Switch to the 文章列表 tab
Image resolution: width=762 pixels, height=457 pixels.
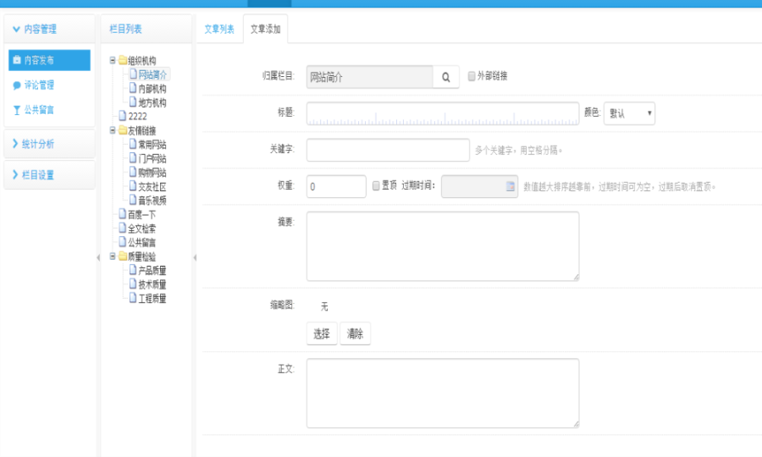coord(219,29)
